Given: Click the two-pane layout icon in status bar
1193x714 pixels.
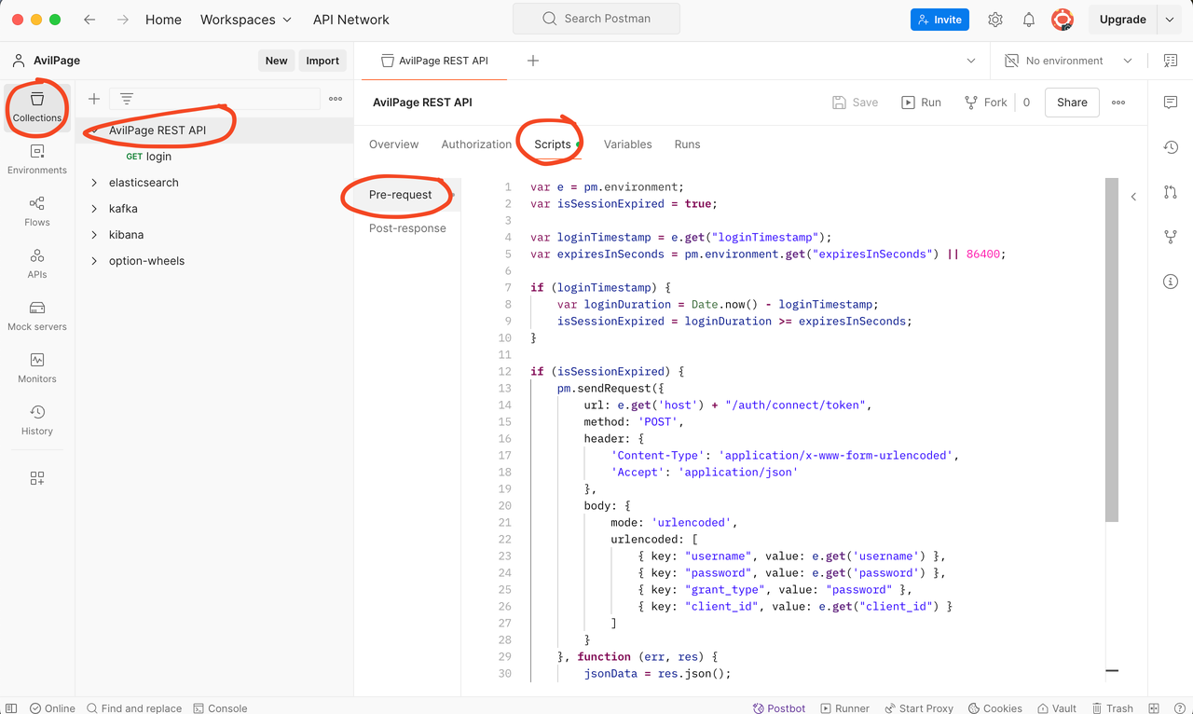Looking at the screenshot, I should [x=1154, y=708].
